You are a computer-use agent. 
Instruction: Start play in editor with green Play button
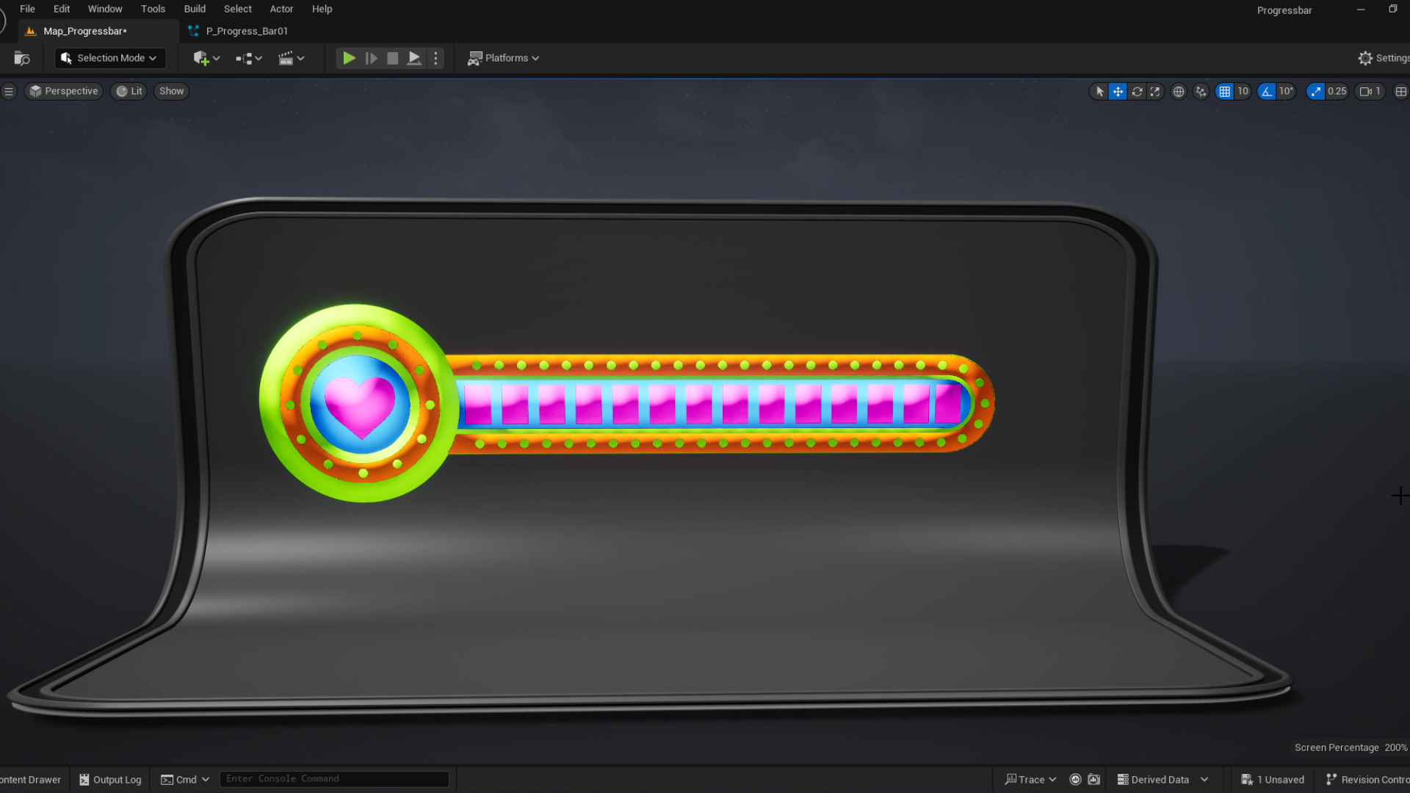pyautogui.click(x=350, y=58)
